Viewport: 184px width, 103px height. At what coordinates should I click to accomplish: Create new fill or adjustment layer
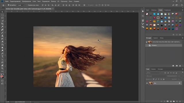pos(171,101)
